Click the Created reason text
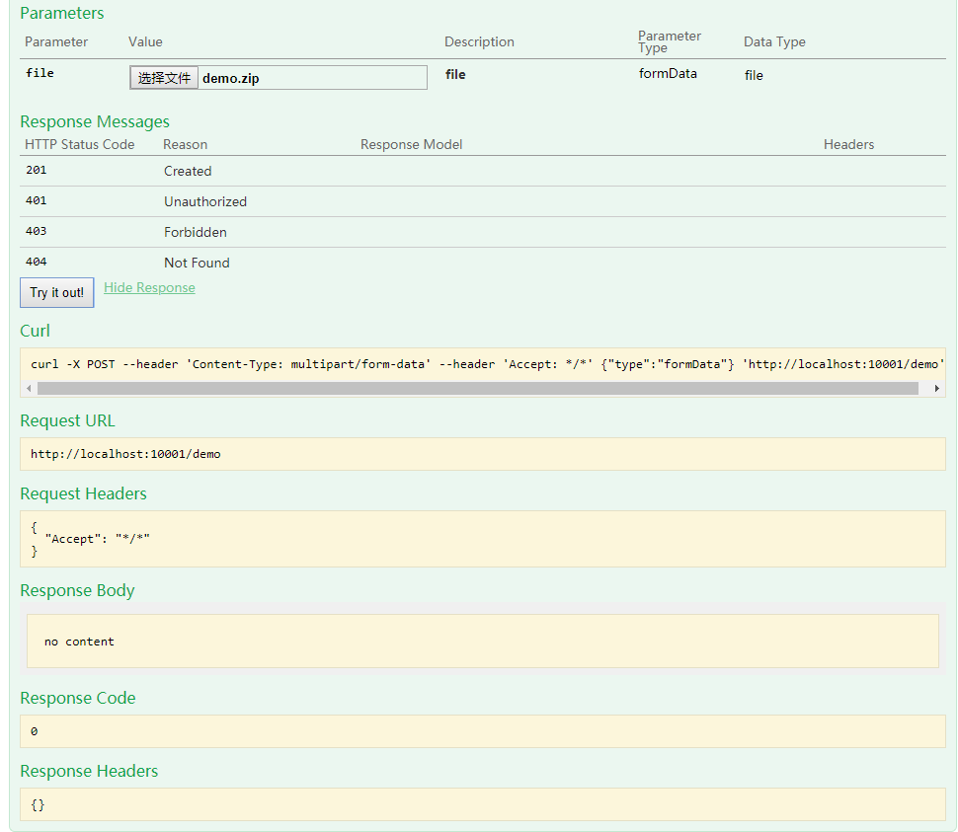 tap(188, 171)
